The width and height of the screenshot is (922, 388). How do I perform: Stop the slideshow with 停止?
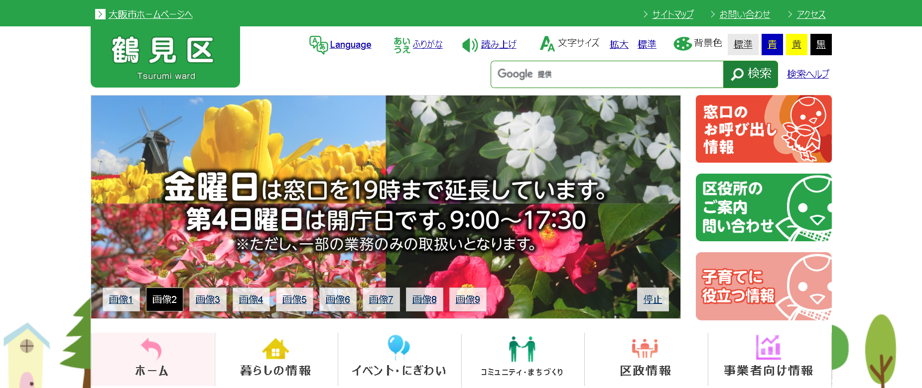[653, 299]
